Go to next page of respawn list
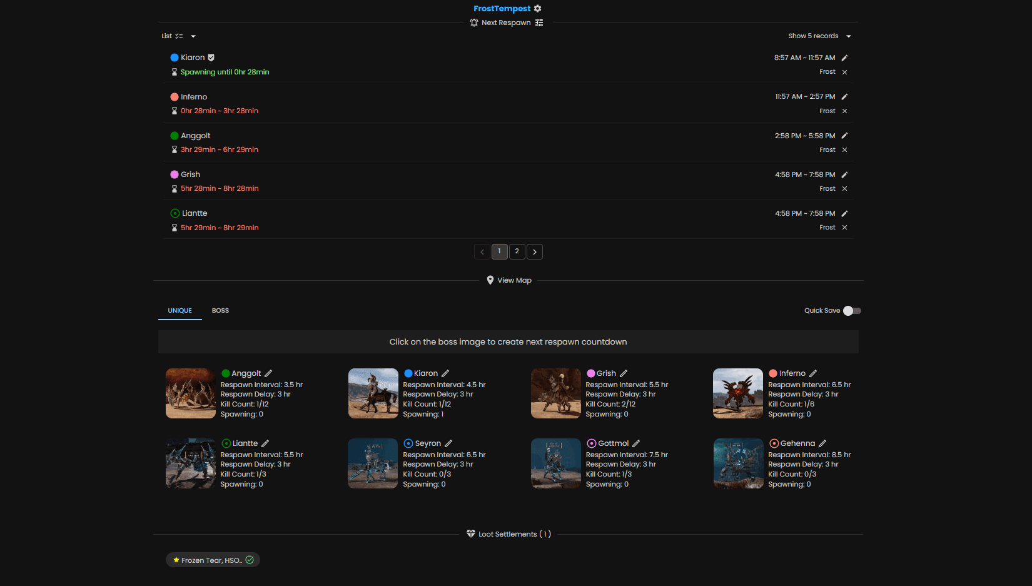This screenshot has width=1032, height=586. (x=535, y=251)
